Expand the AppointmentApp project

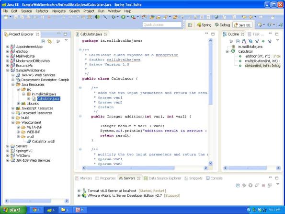click(x=8, y=47)
